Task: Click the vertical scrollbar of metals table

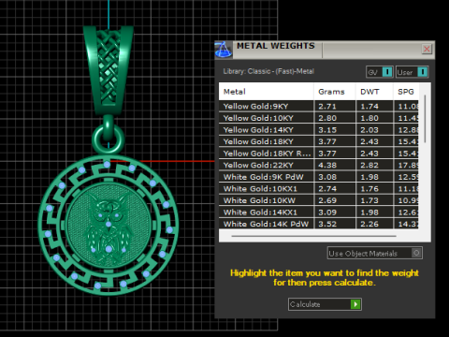Action: pyautogui.click(x=425, y=119)
